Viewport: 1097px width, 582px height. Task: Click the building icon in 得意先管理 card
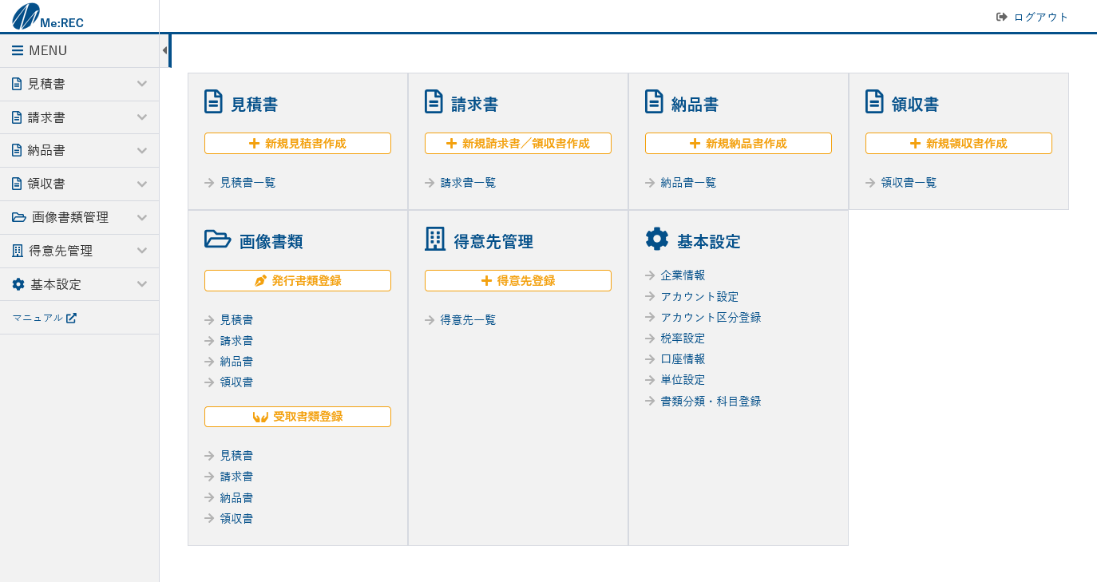point(435,239)
